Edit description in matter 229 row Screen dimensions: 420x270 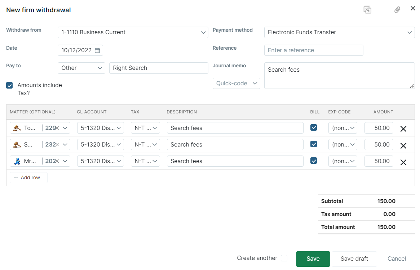[x=235, y=128]
